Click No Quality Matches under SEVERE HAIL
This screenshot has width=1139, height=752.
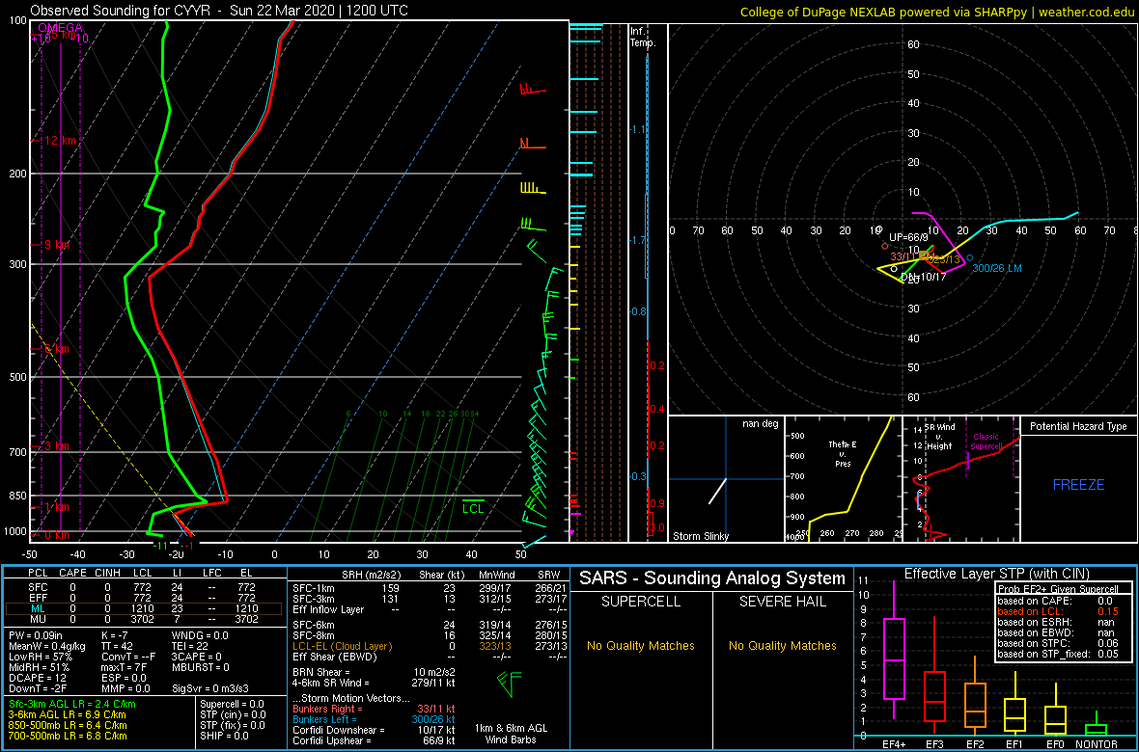[x=782, y=646]
